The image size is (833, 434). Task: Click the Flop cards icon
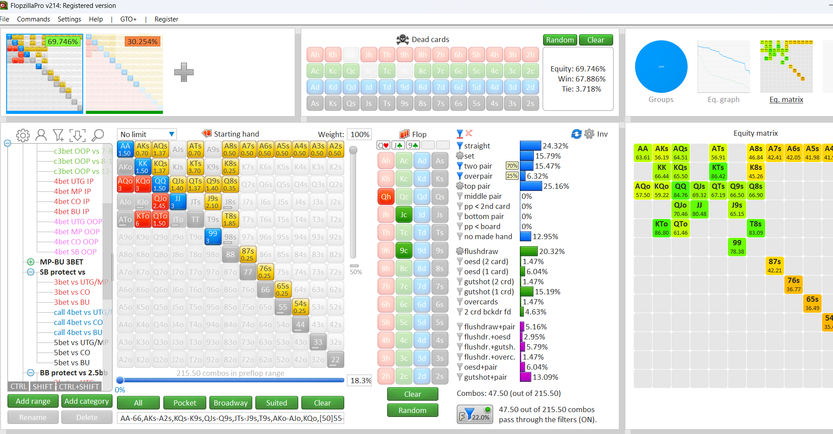coord(404,134)
